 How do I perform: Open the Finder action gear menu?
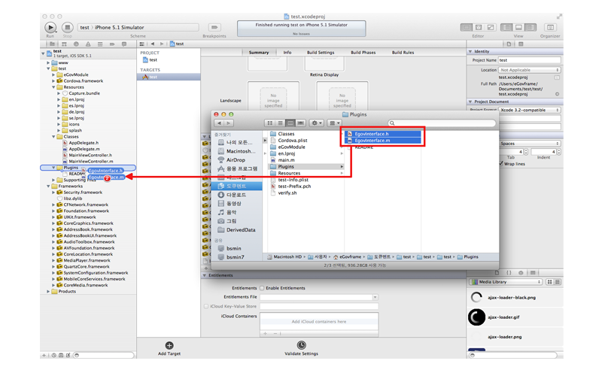316,123
